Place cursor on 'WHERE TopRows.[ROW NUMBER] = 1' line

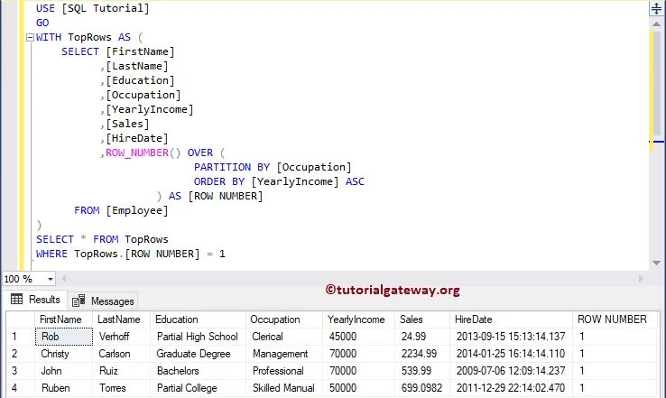click(x=130, y=254)
